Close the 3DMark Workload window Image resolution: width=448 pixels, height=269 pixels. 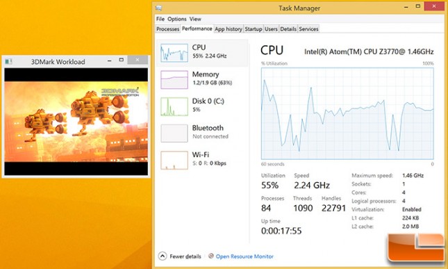coord(138,60)
